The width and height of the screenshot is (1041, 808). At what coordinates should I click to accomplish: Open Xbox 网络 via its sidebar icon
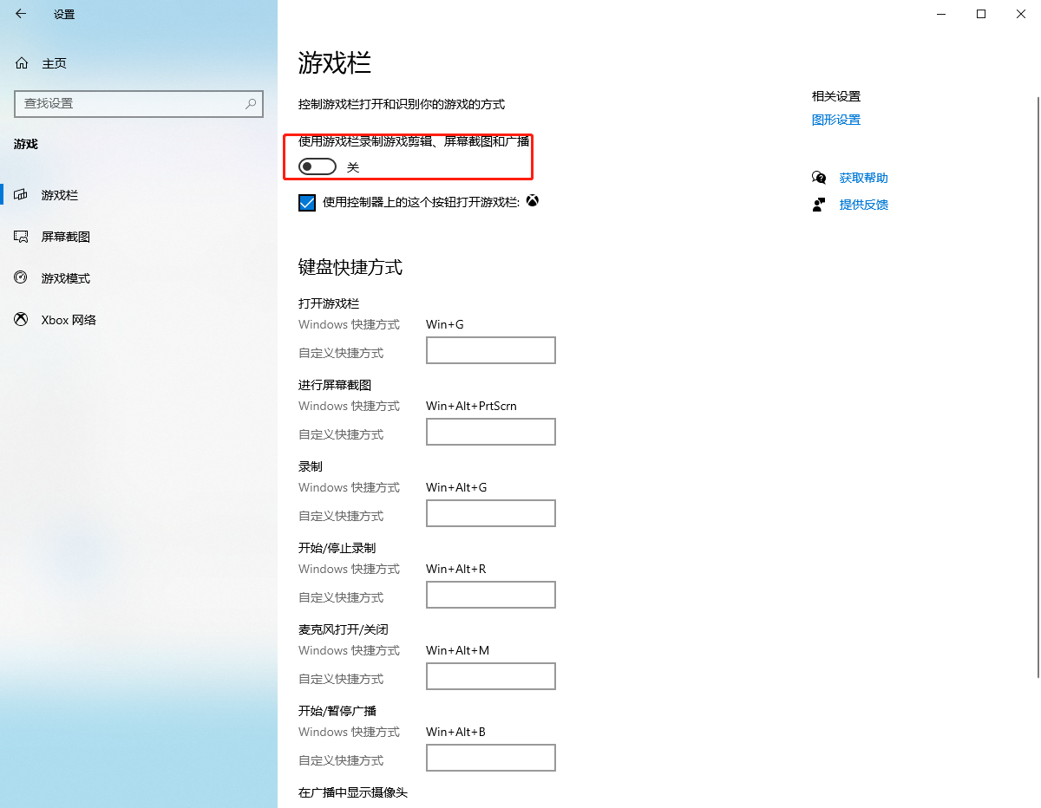click(21, 319)
